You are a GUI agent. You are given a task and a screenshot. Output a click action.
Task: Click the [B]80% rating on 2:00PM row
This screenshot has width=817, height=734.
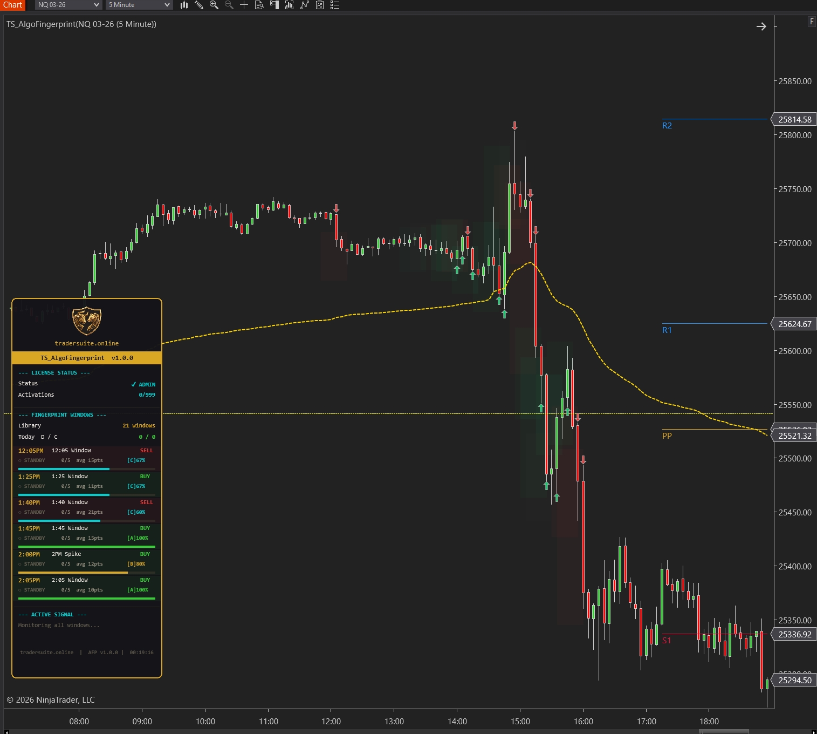136,564
